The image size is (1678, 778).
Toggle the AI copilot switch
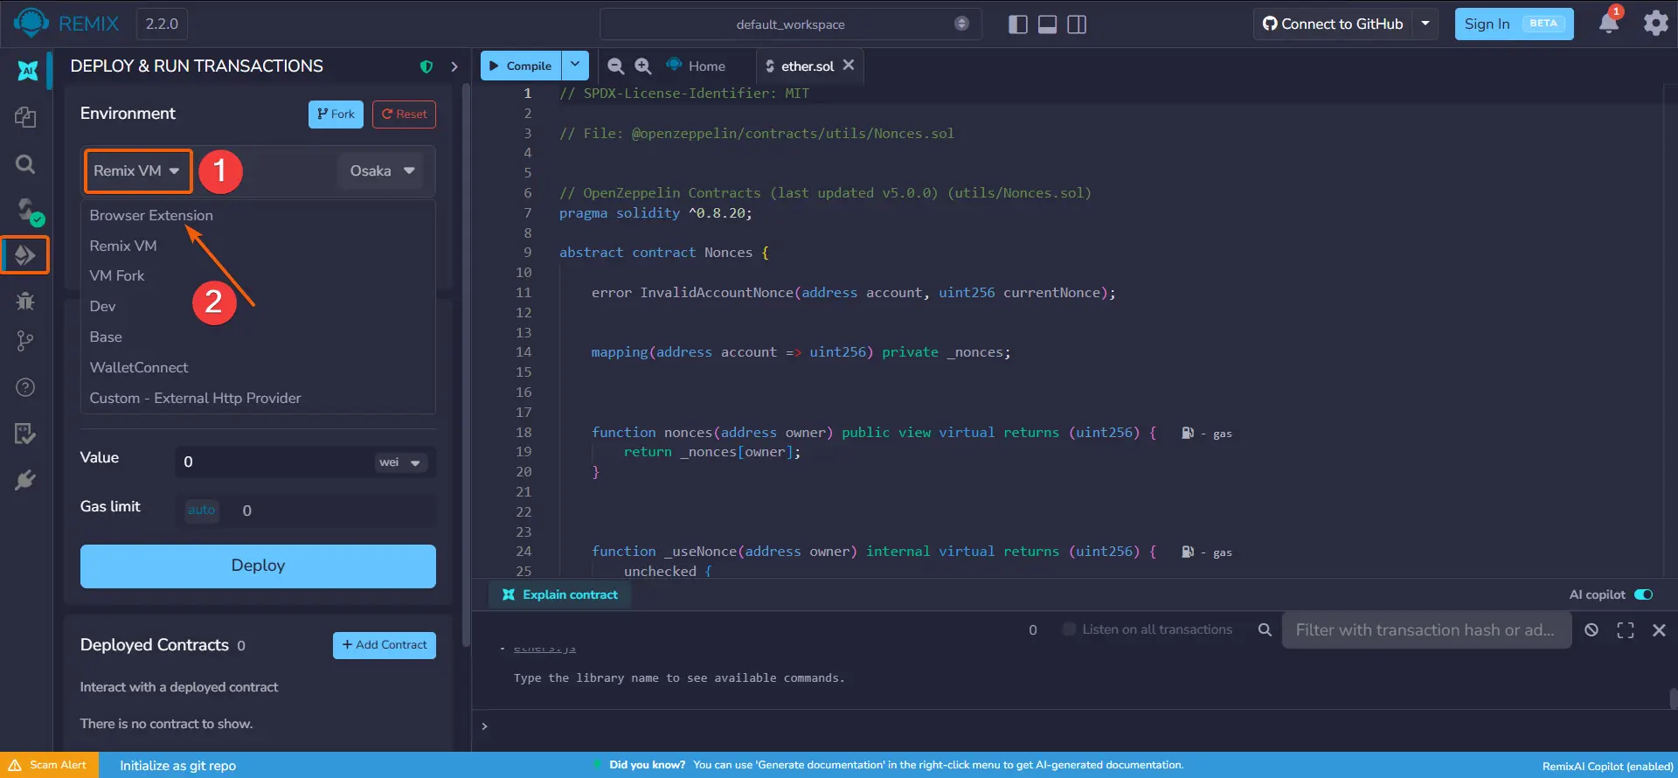pyautogui.click(x=1644, y=594)
